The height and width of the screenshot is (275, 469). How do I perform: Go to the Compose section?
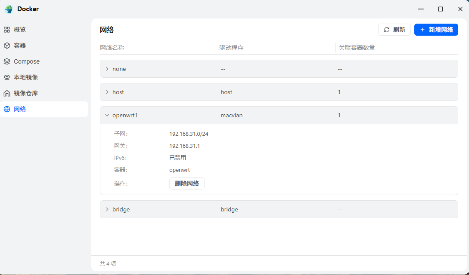coord(44,61)
